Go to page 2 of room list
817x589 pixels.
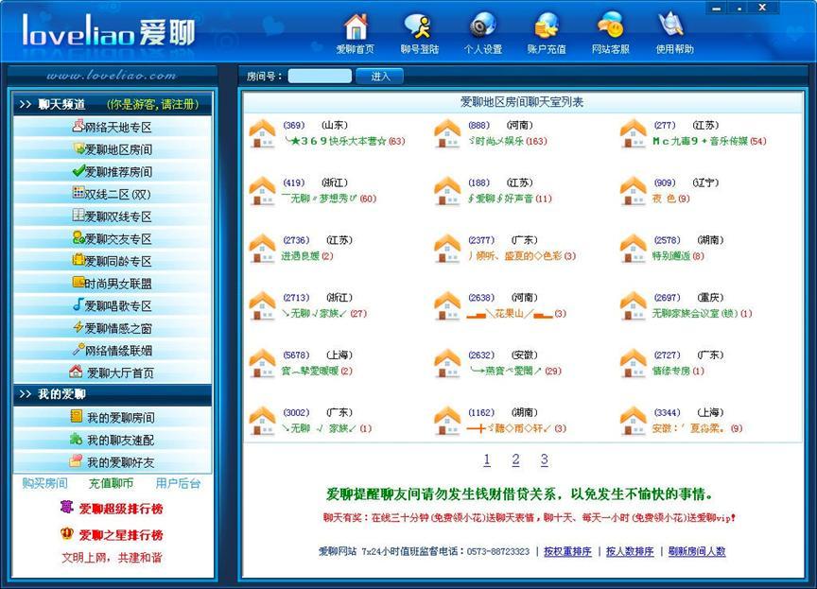tap(515, 460)
